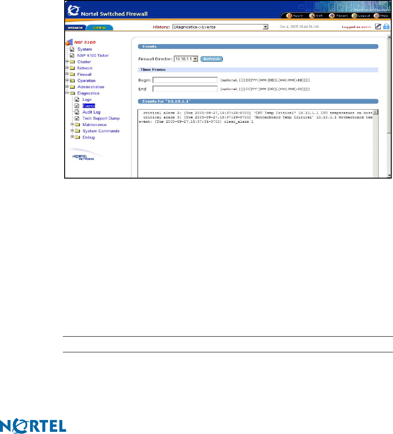
Task: Expand the Firewall tree node
Action: point(67,74)
